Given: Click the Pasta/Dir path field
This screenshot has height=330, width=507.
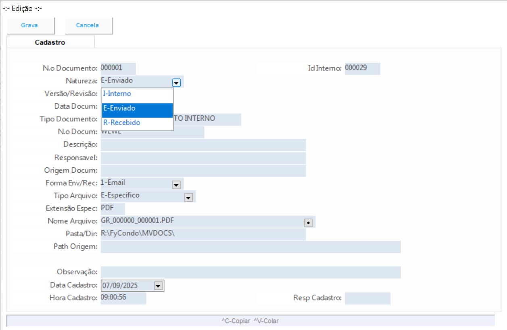Looking at the screenshot, I should (x=203, y=234).
